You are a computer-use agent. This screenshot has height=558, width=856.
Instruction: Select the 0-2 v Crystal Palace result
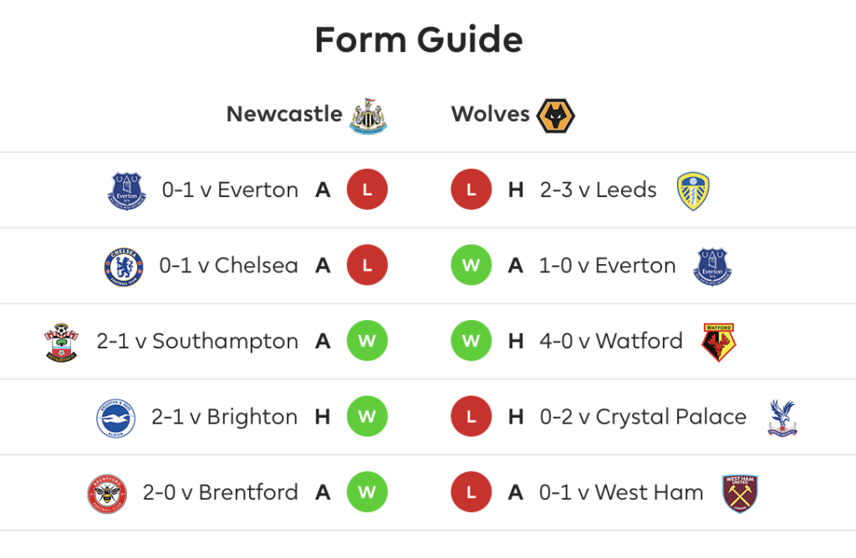pyautogui.click(x=643, y=417)
